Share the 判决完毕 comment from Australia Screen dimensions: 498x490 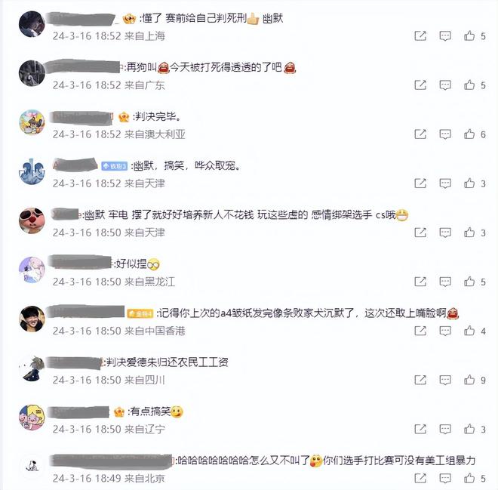point(420,134)
